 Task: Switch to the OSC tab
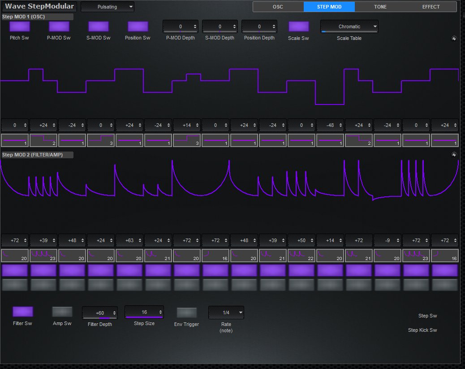click(278, 7)
